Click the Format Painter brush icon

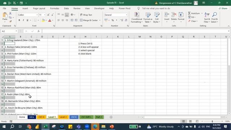click(x=10, y=21)
